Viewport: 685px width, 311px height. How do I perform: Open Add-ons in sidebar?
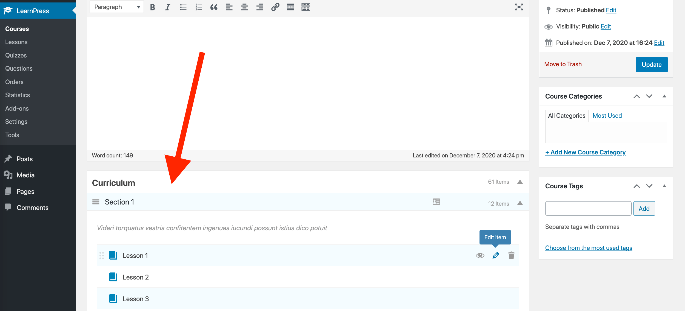(x=17, y=108)
